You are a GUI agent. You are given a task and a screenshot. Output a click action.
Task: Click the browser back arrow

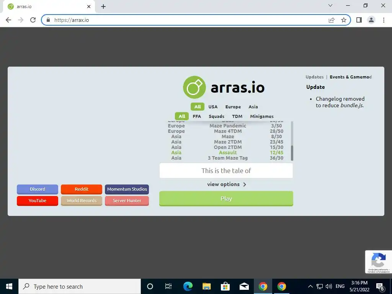click(x=8, y=20)
